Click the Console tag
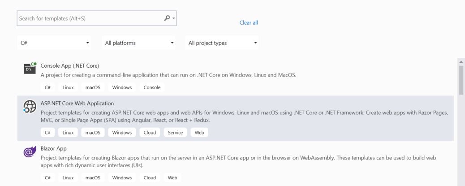 pos(152,87)
